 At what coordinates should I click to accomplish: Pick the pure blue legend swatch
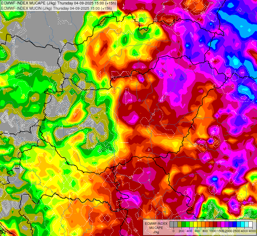pyautogui.click(x=235, y=224)
